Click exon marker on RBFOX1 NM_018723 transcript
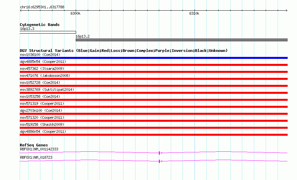 pos(160,161)
